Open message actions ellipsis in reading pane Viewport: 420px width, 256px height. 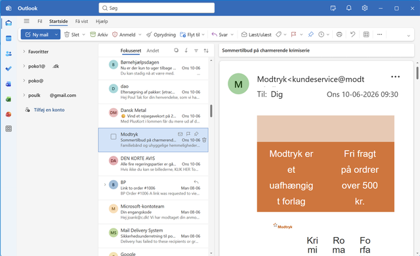(x=395, y=77)
